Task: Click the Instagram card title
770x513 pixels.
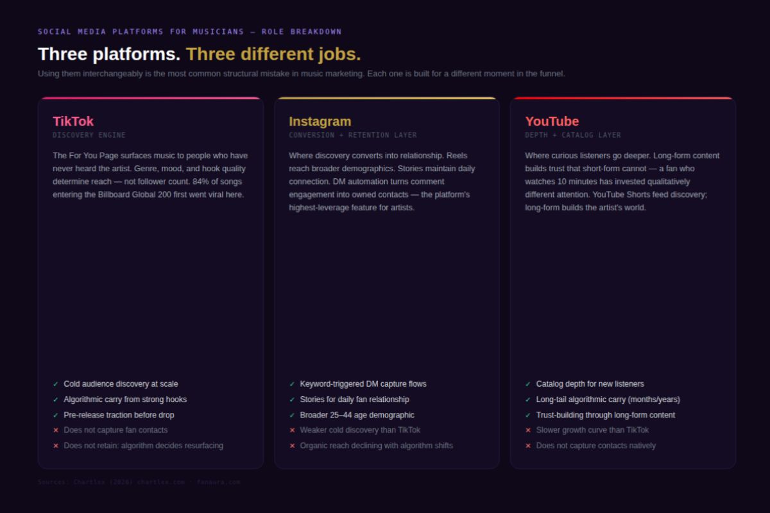Action: pos(320,121)
